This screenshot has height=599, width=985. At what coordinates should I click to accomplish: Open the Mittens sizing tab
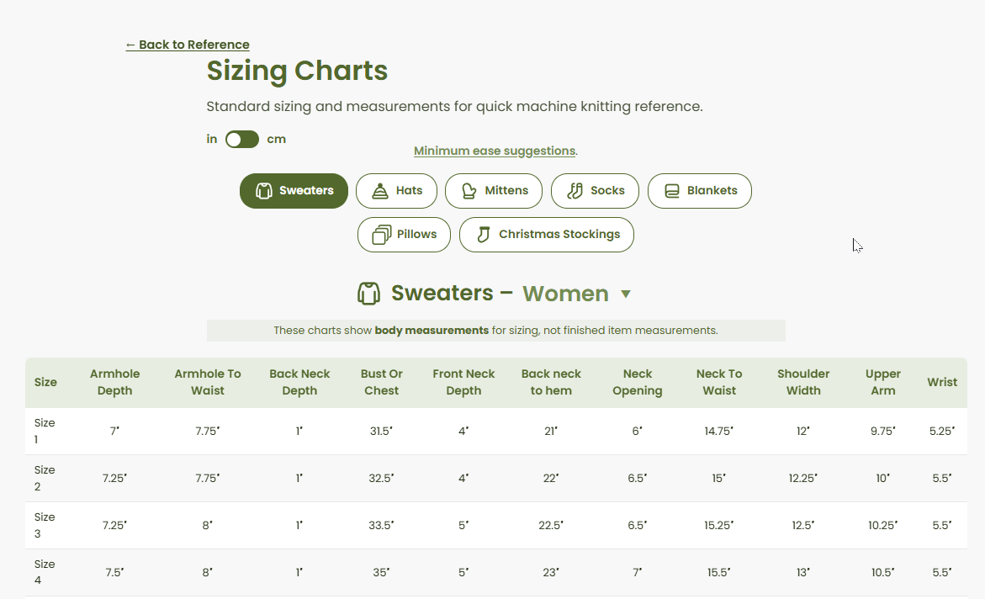[x=494, y=191]
